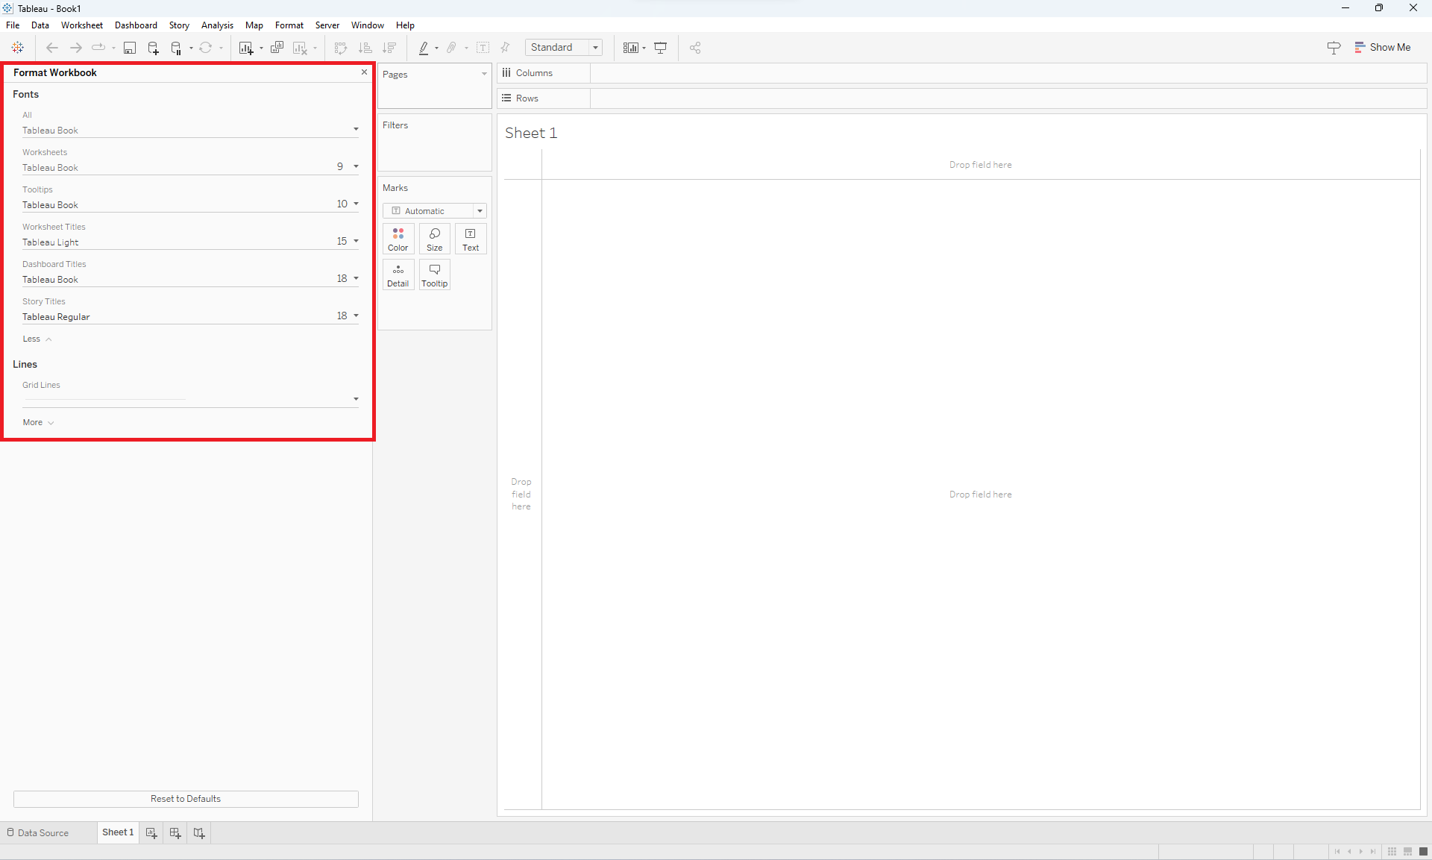Click the Color mark card icon

pos(398,238)
